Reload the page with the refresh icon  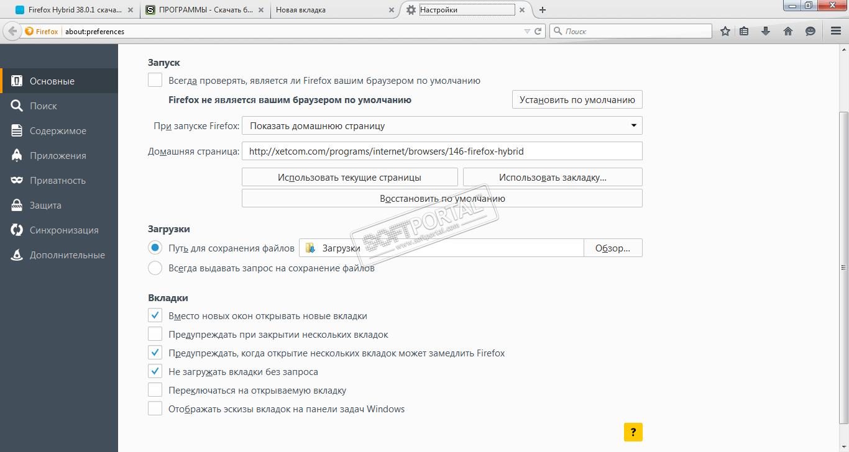pos(538,31)
